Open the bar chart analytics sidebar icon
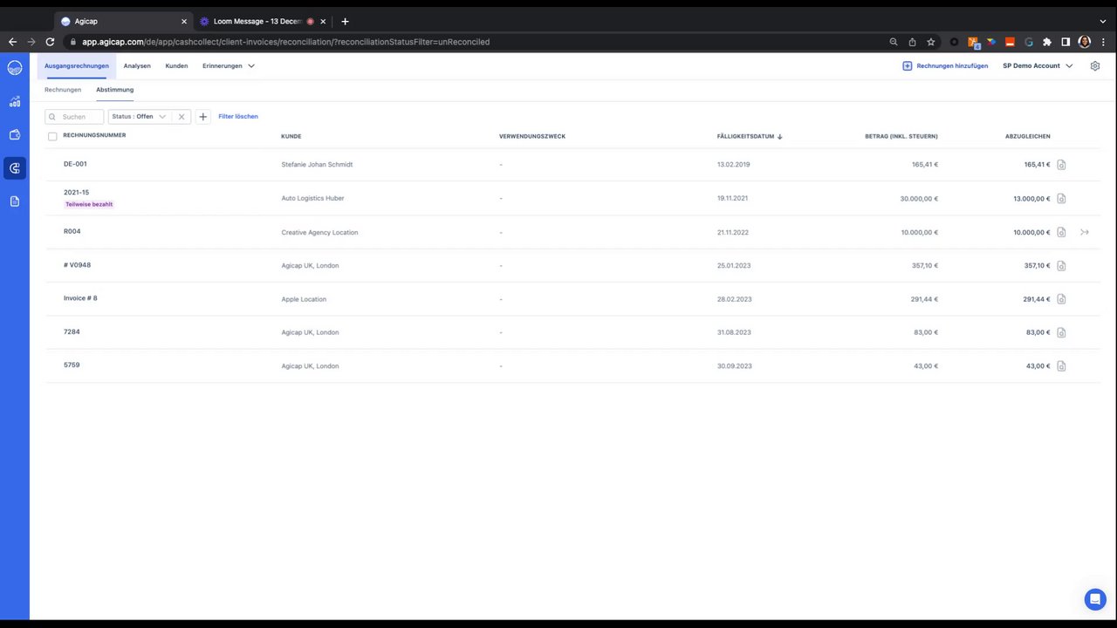The height and width of the screenshot is (628, 1117). tap(15, 101)
